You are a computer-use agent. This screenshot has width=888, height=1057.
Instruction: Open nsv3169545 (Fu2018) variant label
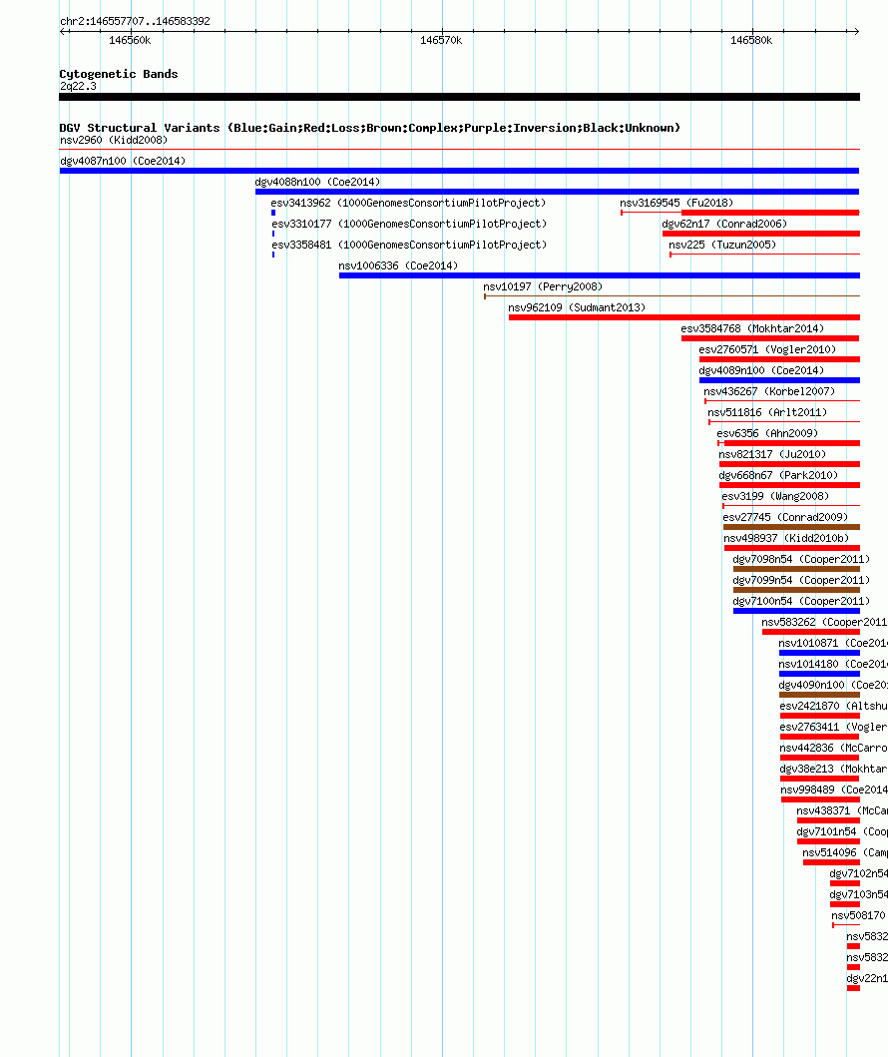click(x=676, y=203)
